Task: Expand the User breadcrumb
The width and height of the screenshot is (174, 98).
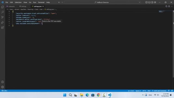Action: [41, 9]
